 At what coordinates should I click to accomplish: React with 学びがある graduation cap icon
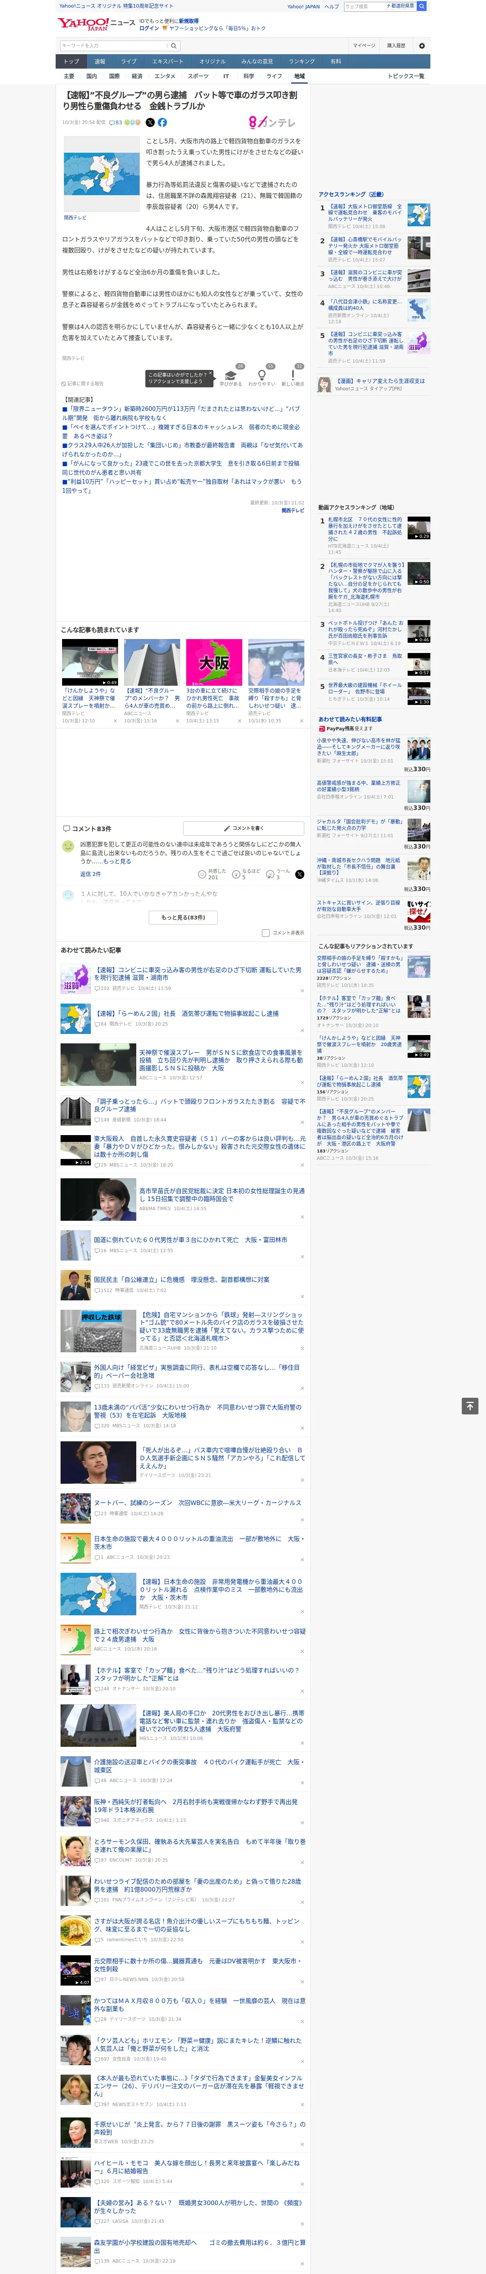(231, 375)
